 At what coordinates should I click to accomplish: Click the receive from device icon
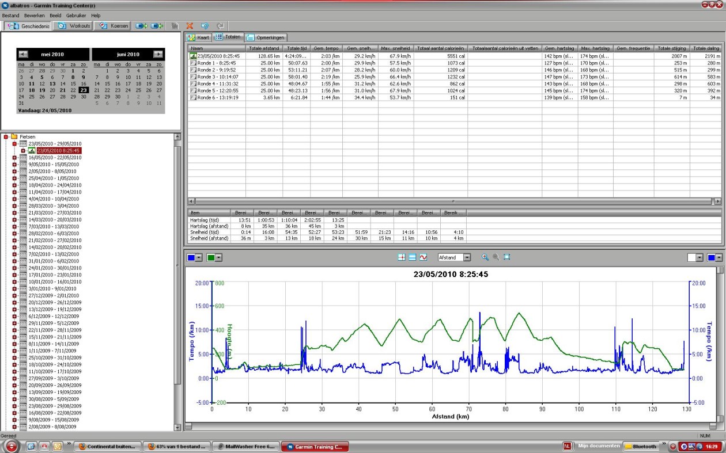pos(157,26)
